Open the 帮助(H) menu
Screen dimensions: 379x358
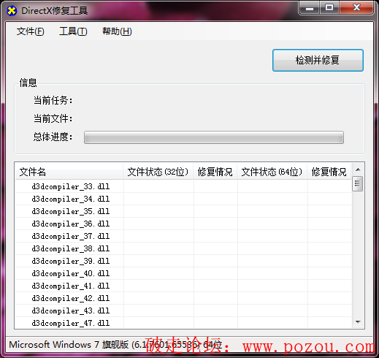point(117,31)
